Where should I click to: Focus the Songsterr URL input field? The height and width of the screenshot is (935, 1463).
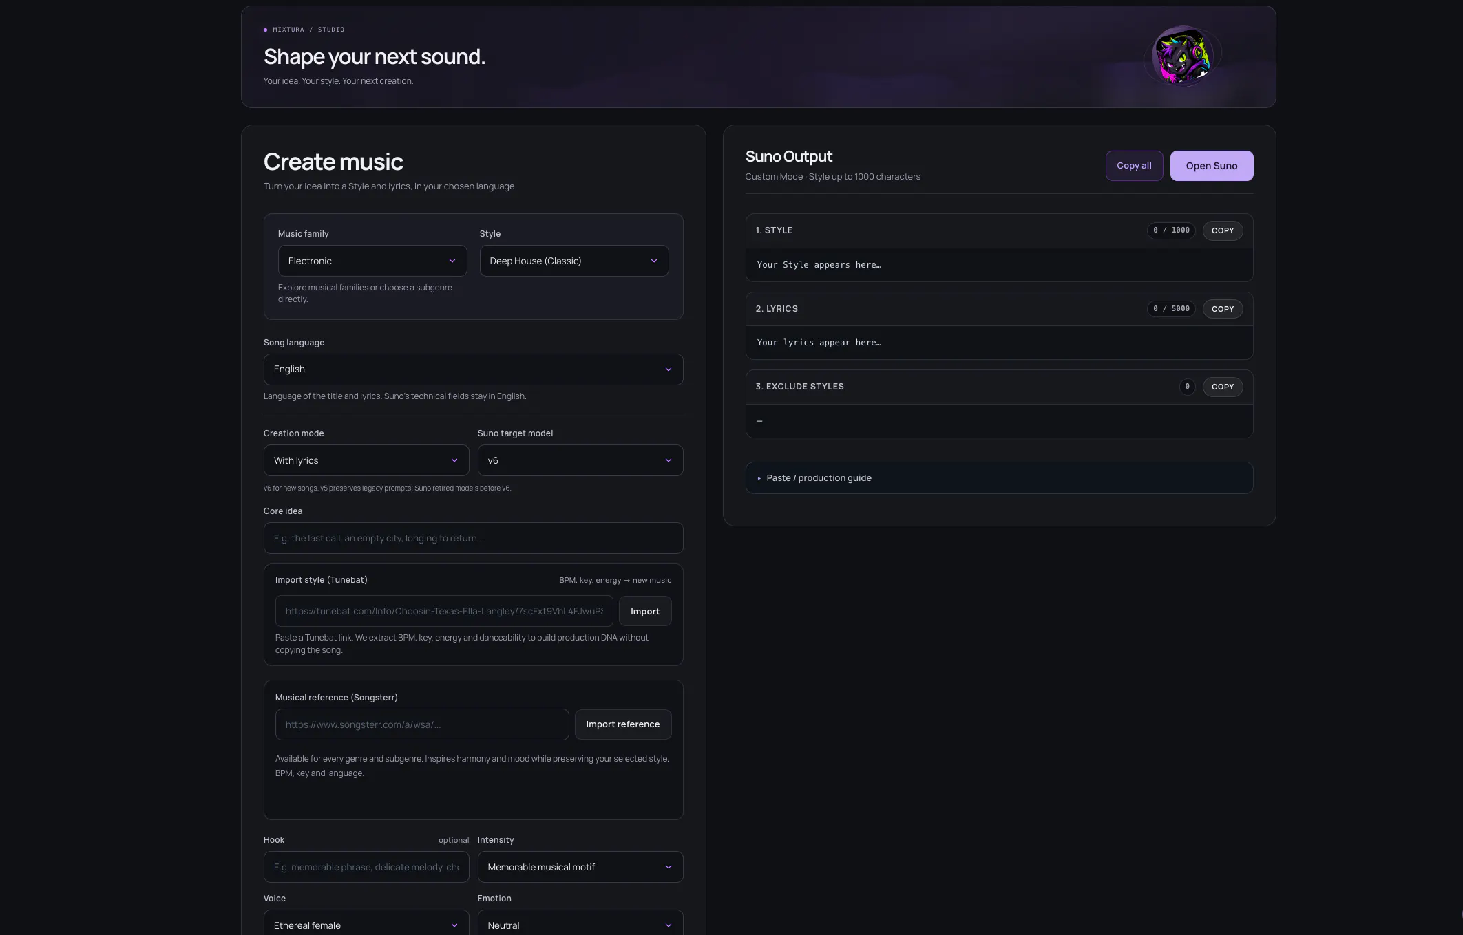pos(421,724)
